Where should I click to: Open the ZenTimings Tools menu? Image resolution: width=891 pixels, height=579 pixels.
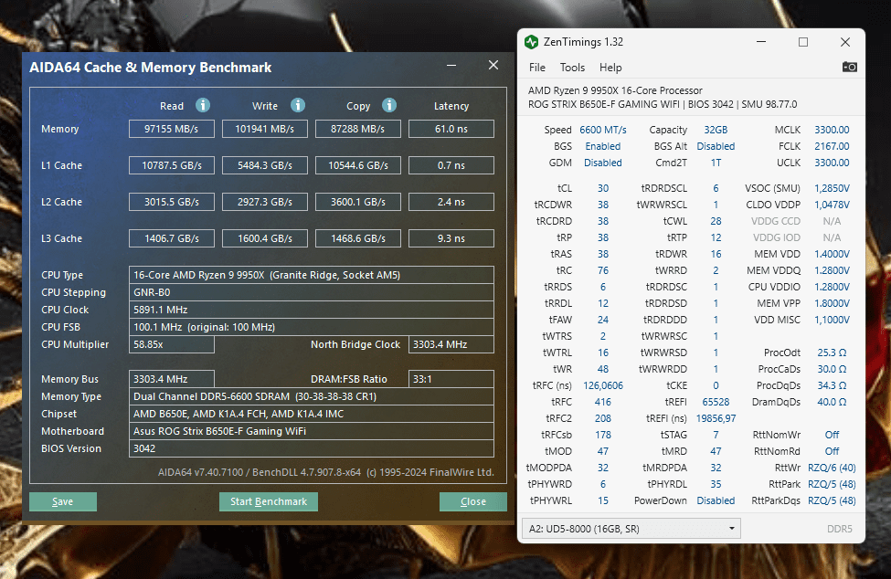point(572,68)
